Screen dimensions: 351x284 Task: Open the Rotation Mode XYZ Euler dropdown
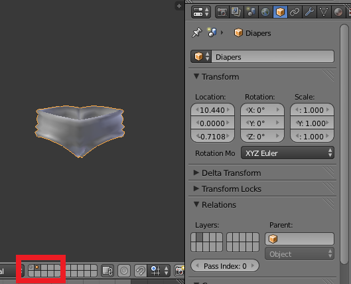pos(287,153)
